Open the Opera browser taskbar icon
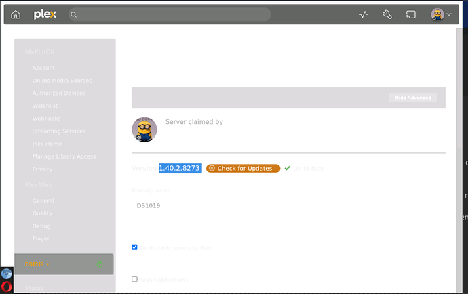The width and height of the screenshot is (468, 294). [x=7, y=287]
